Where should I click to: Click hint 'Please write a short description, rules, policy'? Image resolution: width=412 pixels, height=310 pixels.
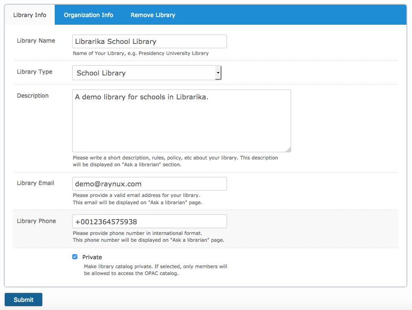(x=175, y=161)
